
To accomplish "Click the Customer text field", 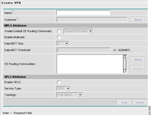I will click(x=92, y=19).
